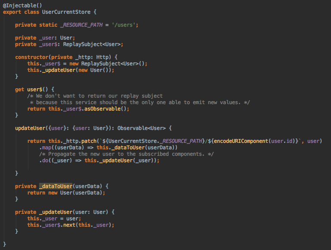The width and height of the screenshot is (331, 250).
Task: Click the comment "We don't want to return our replay subject"
Action: [x=95, y=96]
